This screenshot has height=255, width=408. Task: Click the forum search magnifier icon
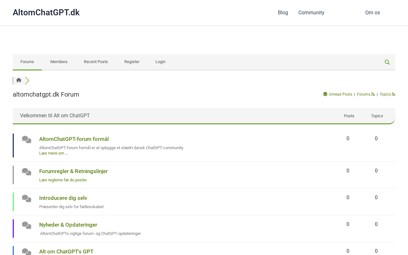(387, 62)
